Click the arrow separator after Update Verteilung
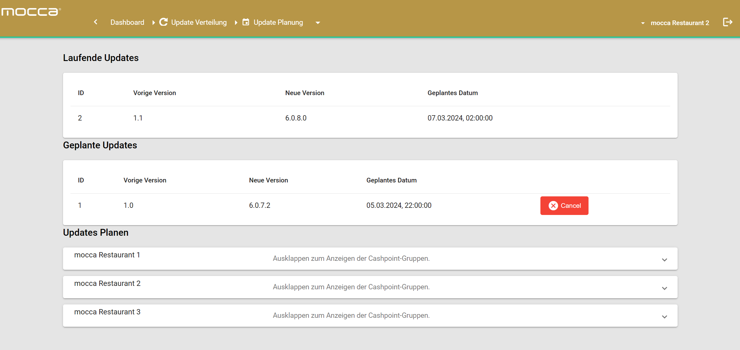The image size is (740, 350). coord(236,23)
